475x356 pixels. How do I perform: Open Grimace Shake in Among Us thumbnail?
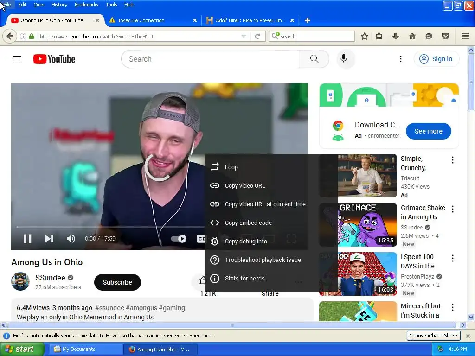[x=358, y=225]
